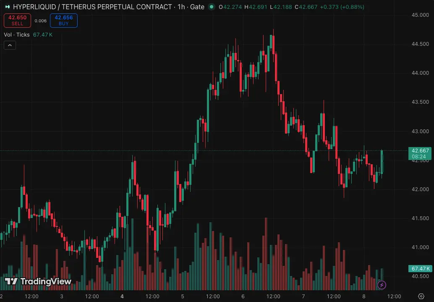
Task: Click the +0.373 (+0.88%) change text
Action: click(x=342, y=7)
